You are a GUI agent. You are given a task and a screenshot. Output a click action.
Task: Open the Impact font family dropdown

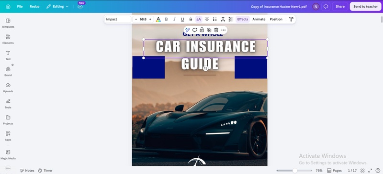point(118,19)
